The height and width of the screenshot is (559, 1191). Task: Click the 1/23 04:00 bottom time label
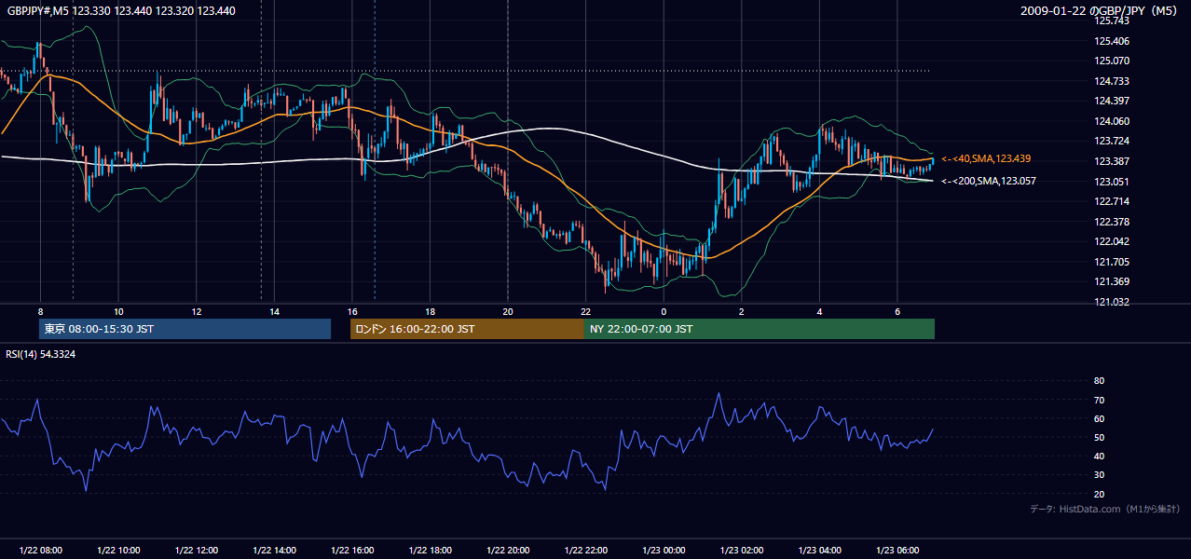[x=820, y=551]
